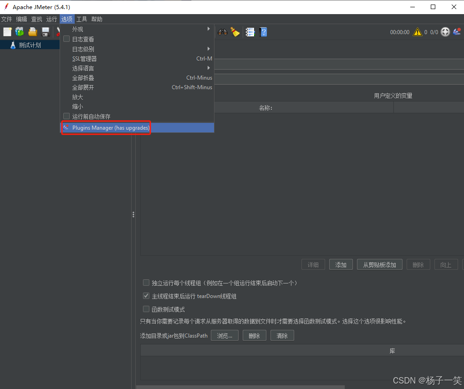Open the 编辑 menu
The height and width of the screenshot is (389, 464).
(21, 19)
